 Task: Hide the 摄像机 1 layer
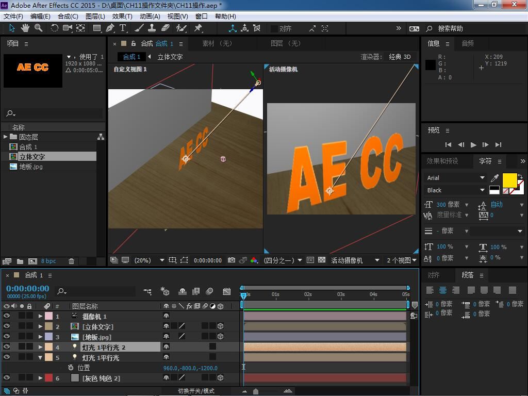(6, 316)
